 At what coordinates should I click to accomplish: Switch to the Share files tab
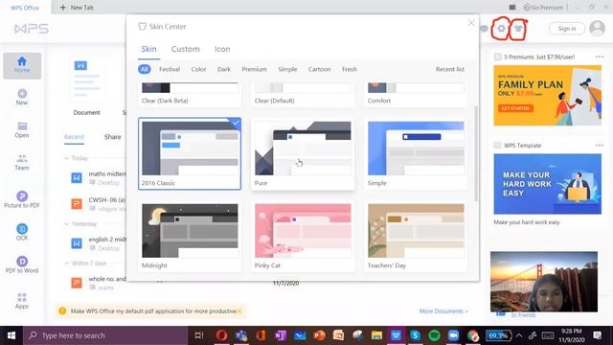pos(112,136)
